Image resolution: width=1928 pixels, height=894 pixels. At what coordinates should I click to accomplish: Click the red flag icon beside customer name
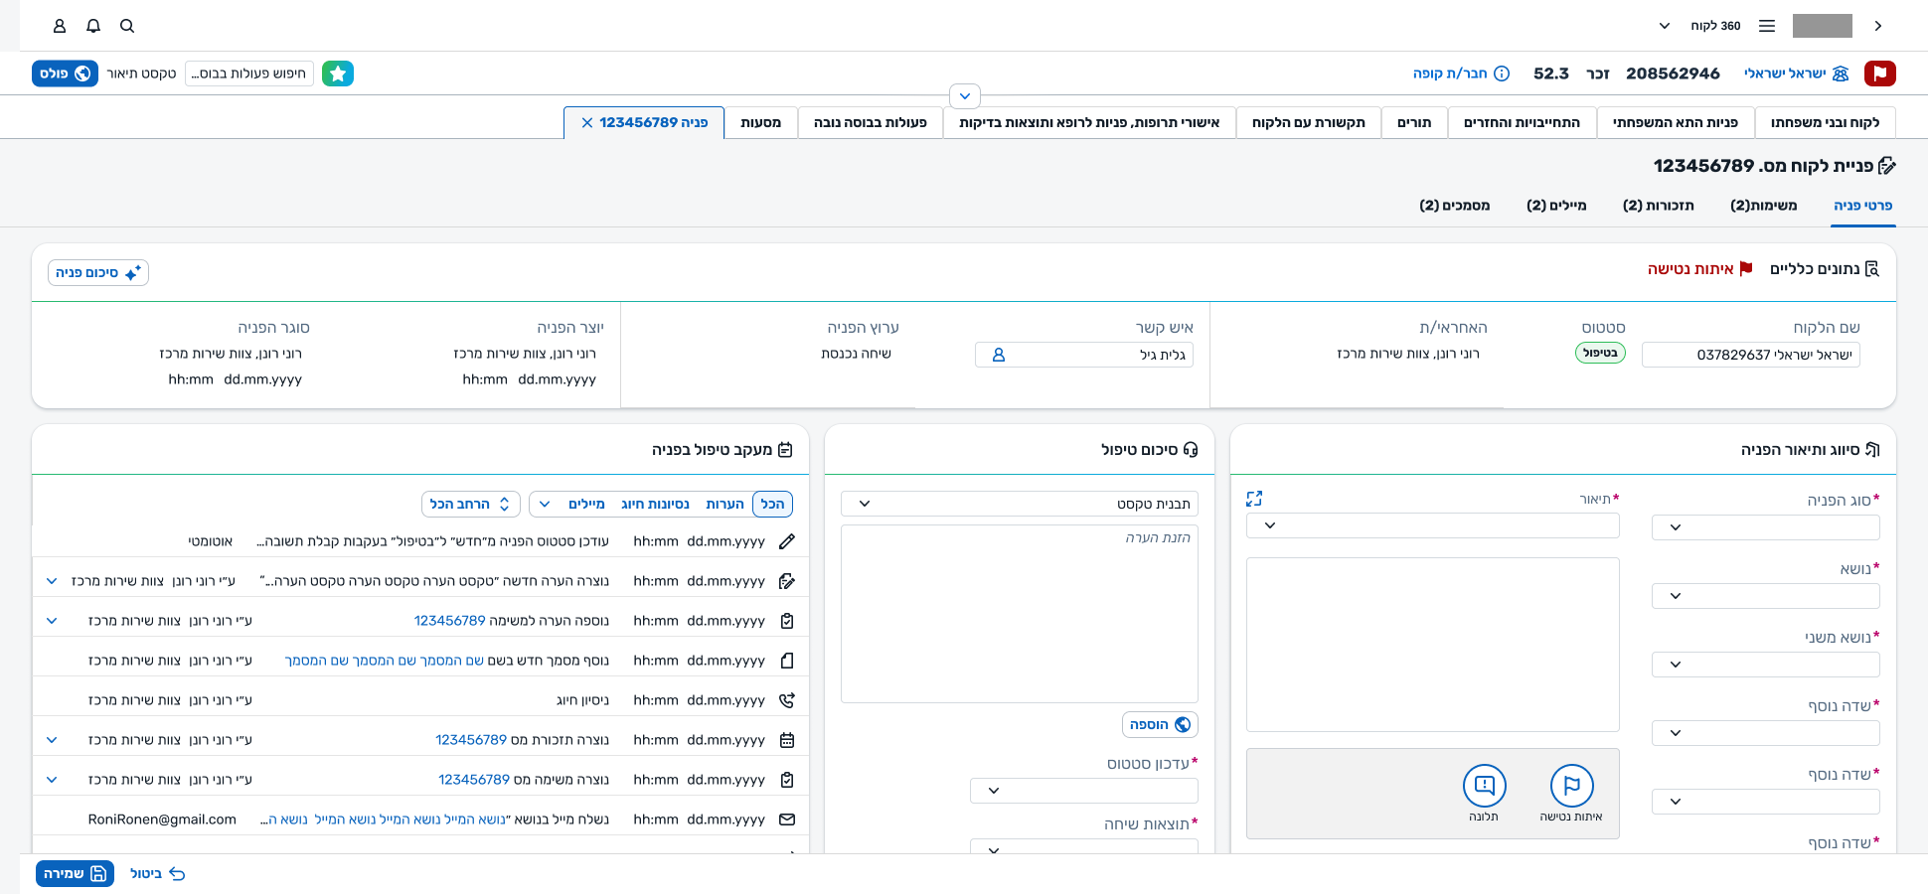point(1879,74)
